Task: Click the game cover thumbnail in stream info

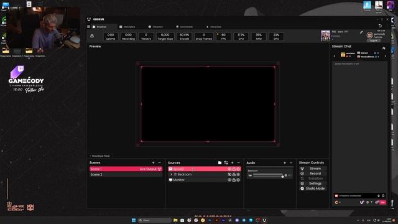Action: pyautogui.click(x=325, y=36)
